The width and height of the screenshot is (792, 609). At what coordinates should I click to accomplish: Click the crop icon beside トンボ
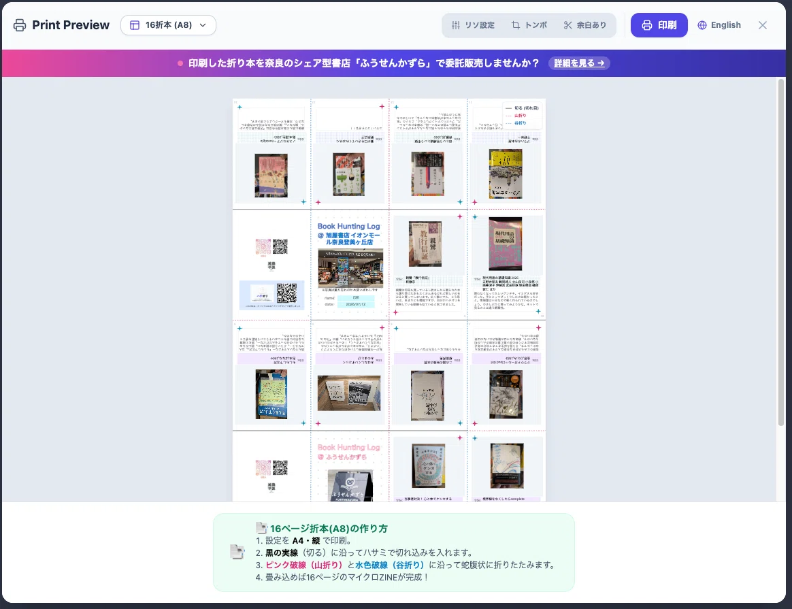516,25
